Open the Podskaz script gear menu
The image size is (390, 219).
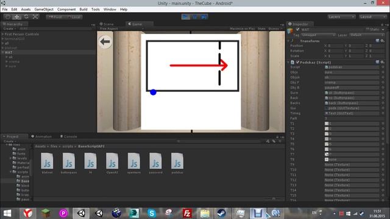coord(383,62)
